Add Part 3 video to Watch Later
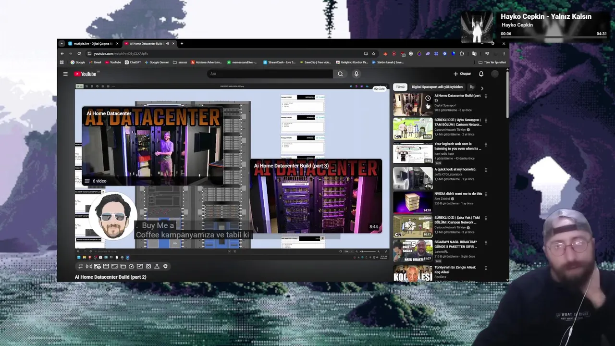This screenshot has width=615, height=346. [x=428, y=98]
